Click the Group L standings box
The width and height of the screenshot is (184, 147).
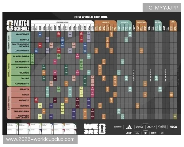tap(71, 132)
